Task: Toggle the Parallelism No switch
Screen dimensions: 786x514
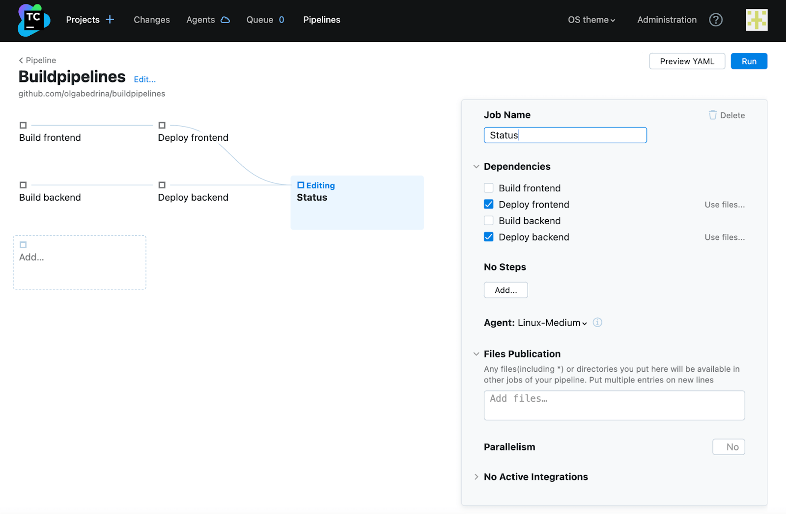Action: pos(729,447)
